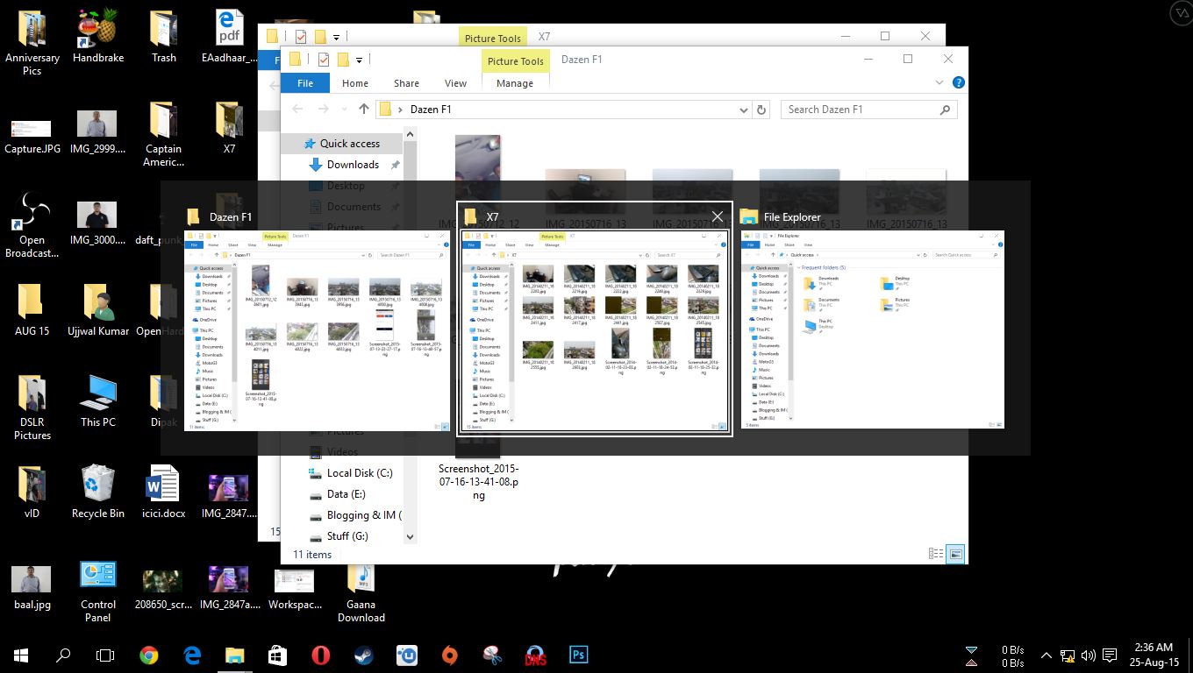Open Action Center from the system tray
The height and width of the screenshot is (673, 1193).
[1110, 655]
